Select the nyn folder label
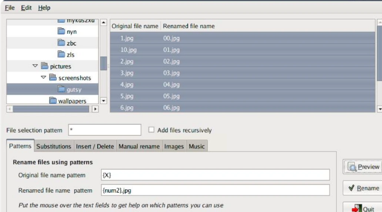Viewport: 382px width, 212px height. [72, 32]
